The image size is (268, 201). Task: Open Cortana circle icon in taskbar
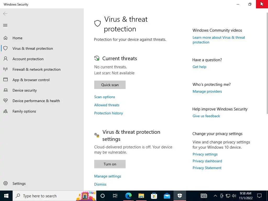103,196
